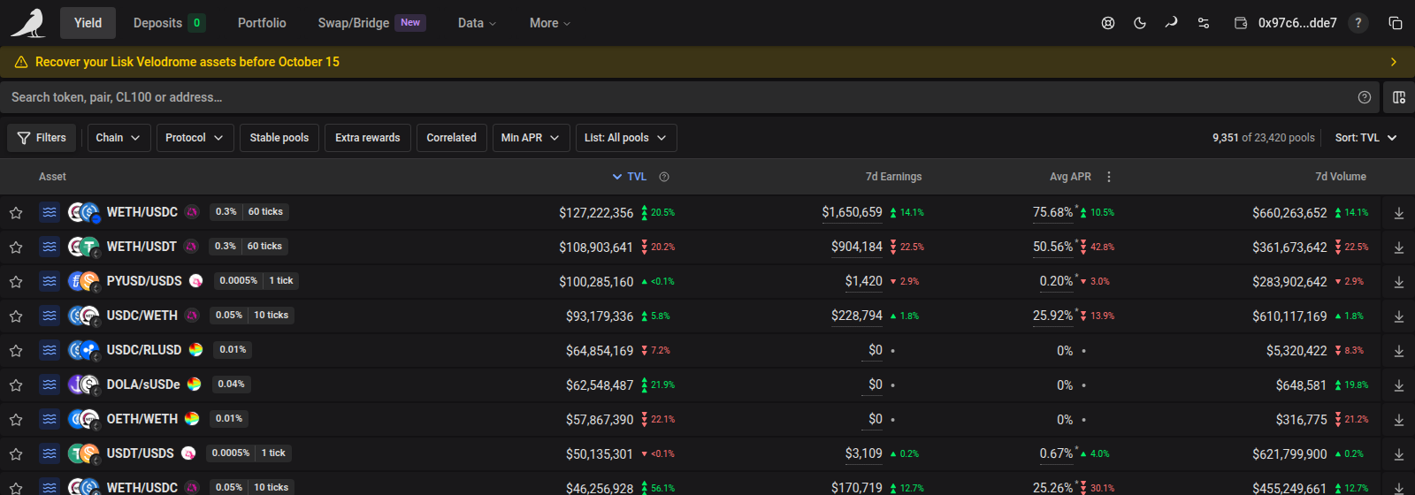Viewport: 1415px width, 495px height.
Task: Expand the Chain dropdown
Action: pos(119,138)
